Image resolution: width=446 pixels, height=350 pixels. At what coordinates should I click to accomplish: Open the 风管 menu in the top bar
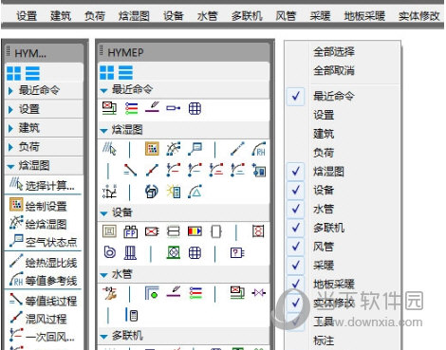coord(286,16)
